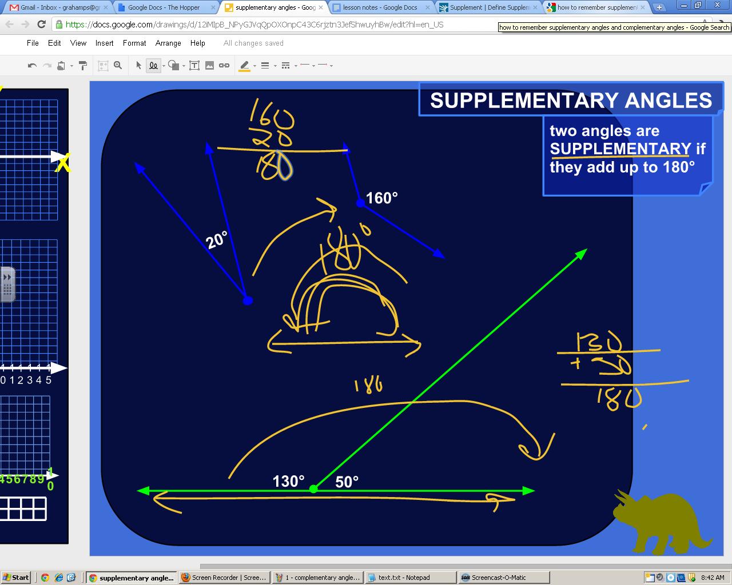The height and width of the screenshot is (585, 732).
Task: Open text.txt Notepad from the taskbar
Action: pos(410,578)
